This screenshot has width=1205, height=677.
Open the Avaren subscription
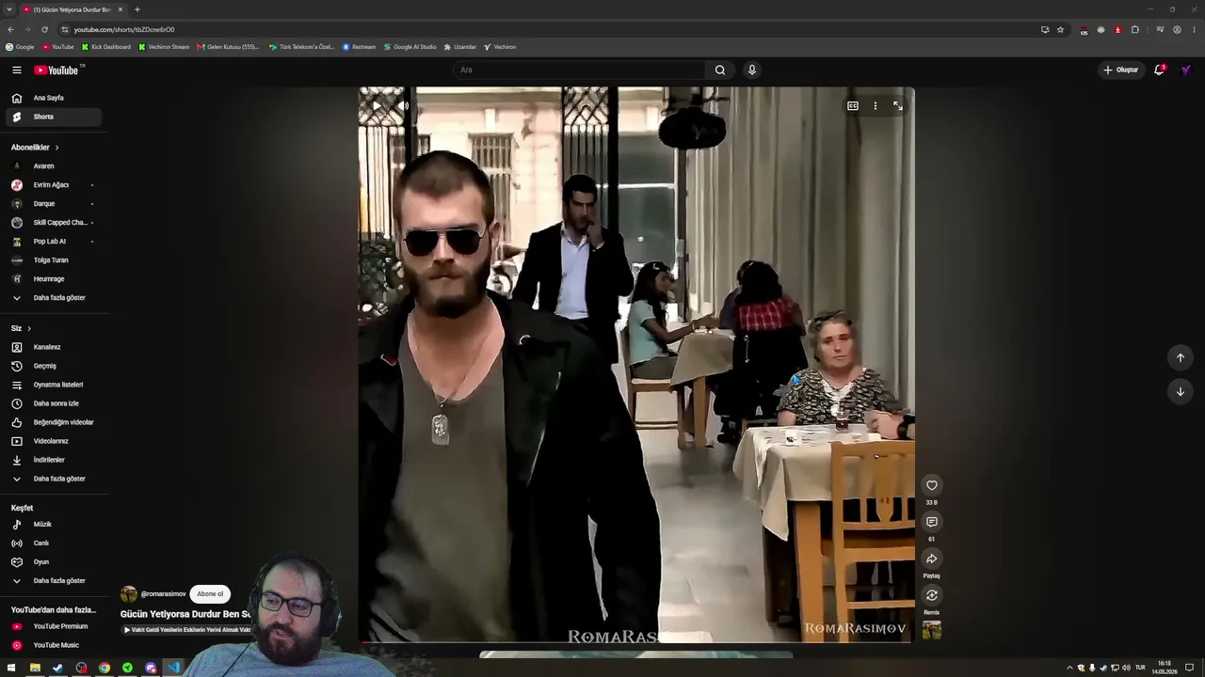point(53,166)
